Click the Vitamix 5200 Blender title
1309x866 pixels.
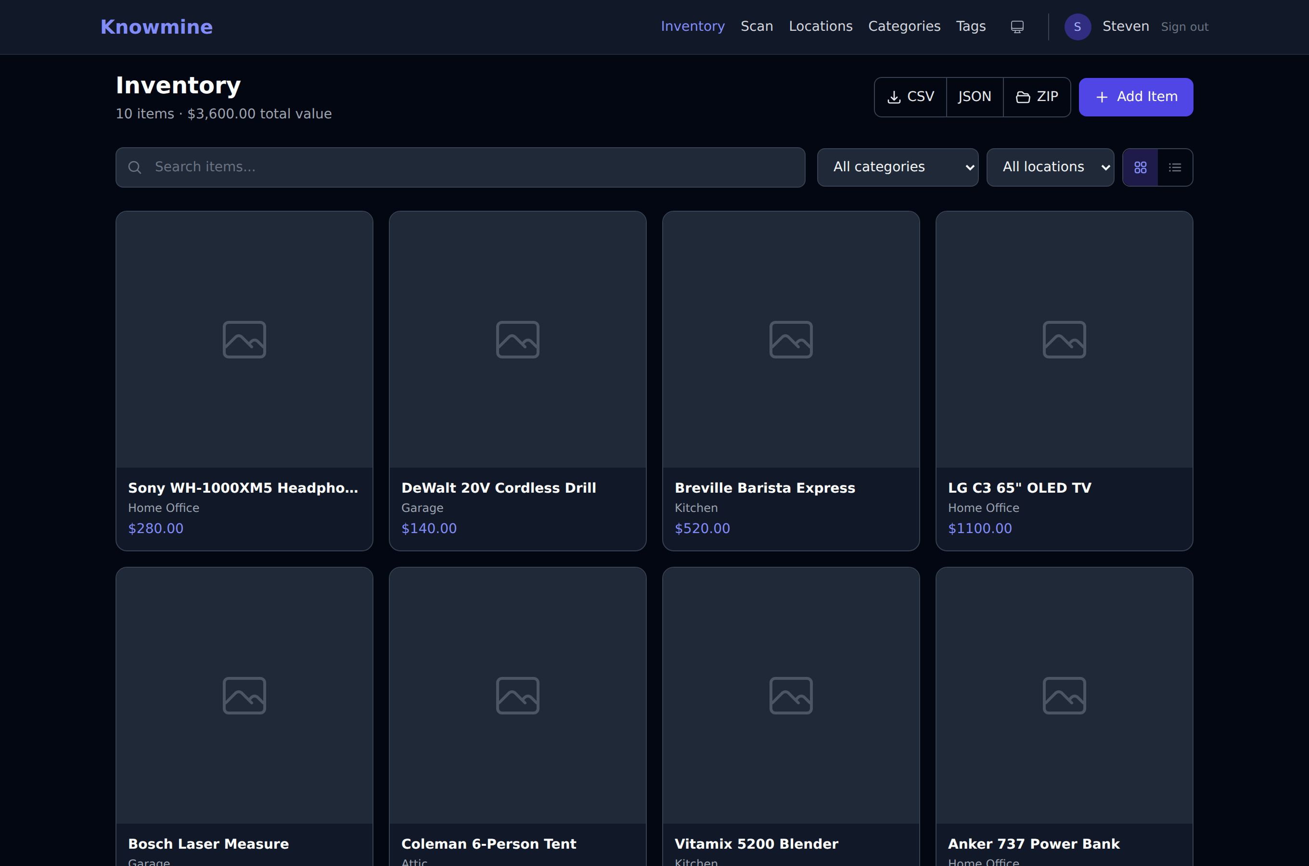pos(756,844)
